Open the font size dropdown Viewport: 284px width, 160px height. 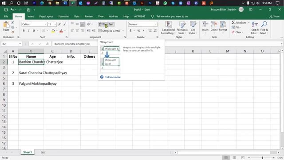pos(55,24)
